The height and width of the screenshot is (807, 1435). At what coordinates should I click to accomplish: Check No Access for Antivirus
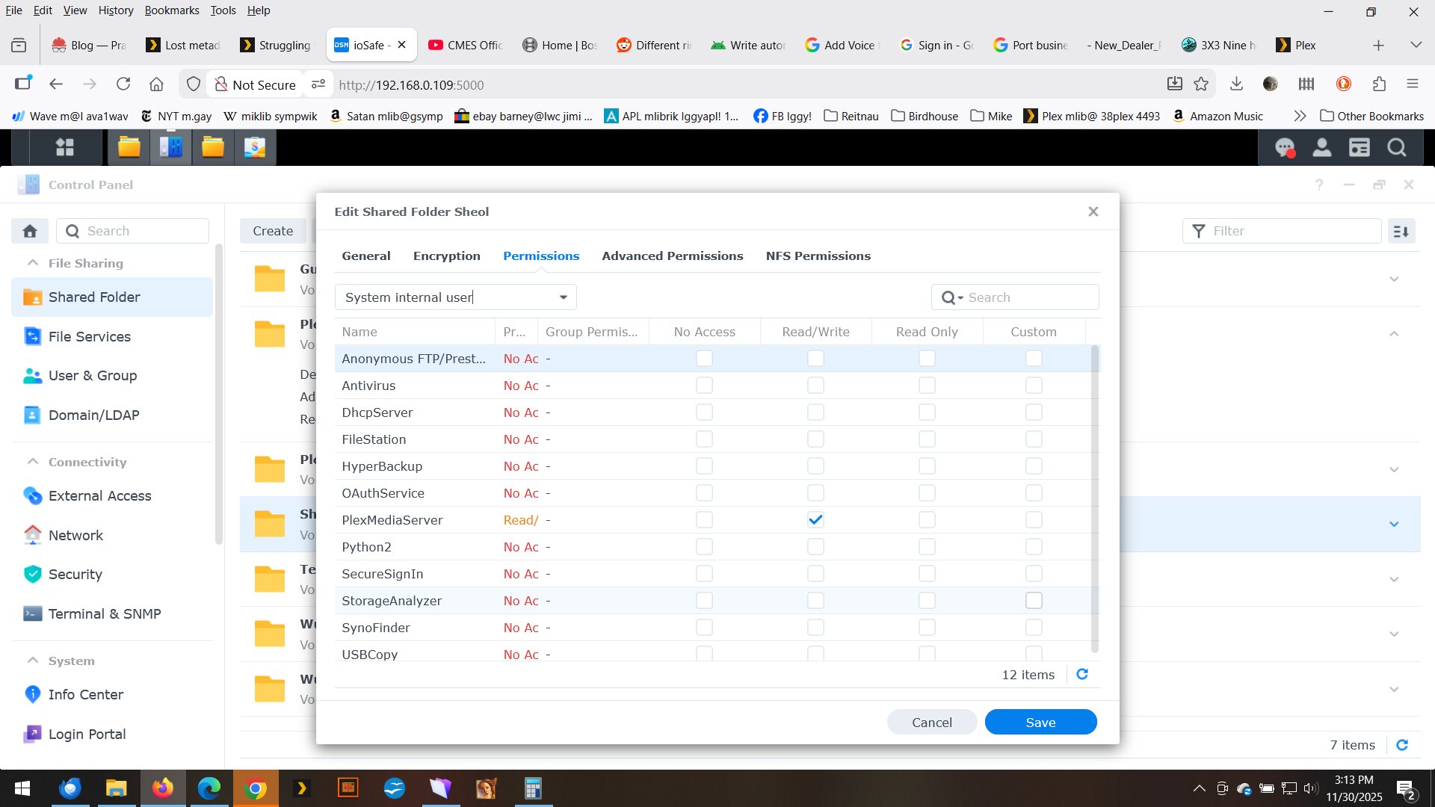coord(704,386)
